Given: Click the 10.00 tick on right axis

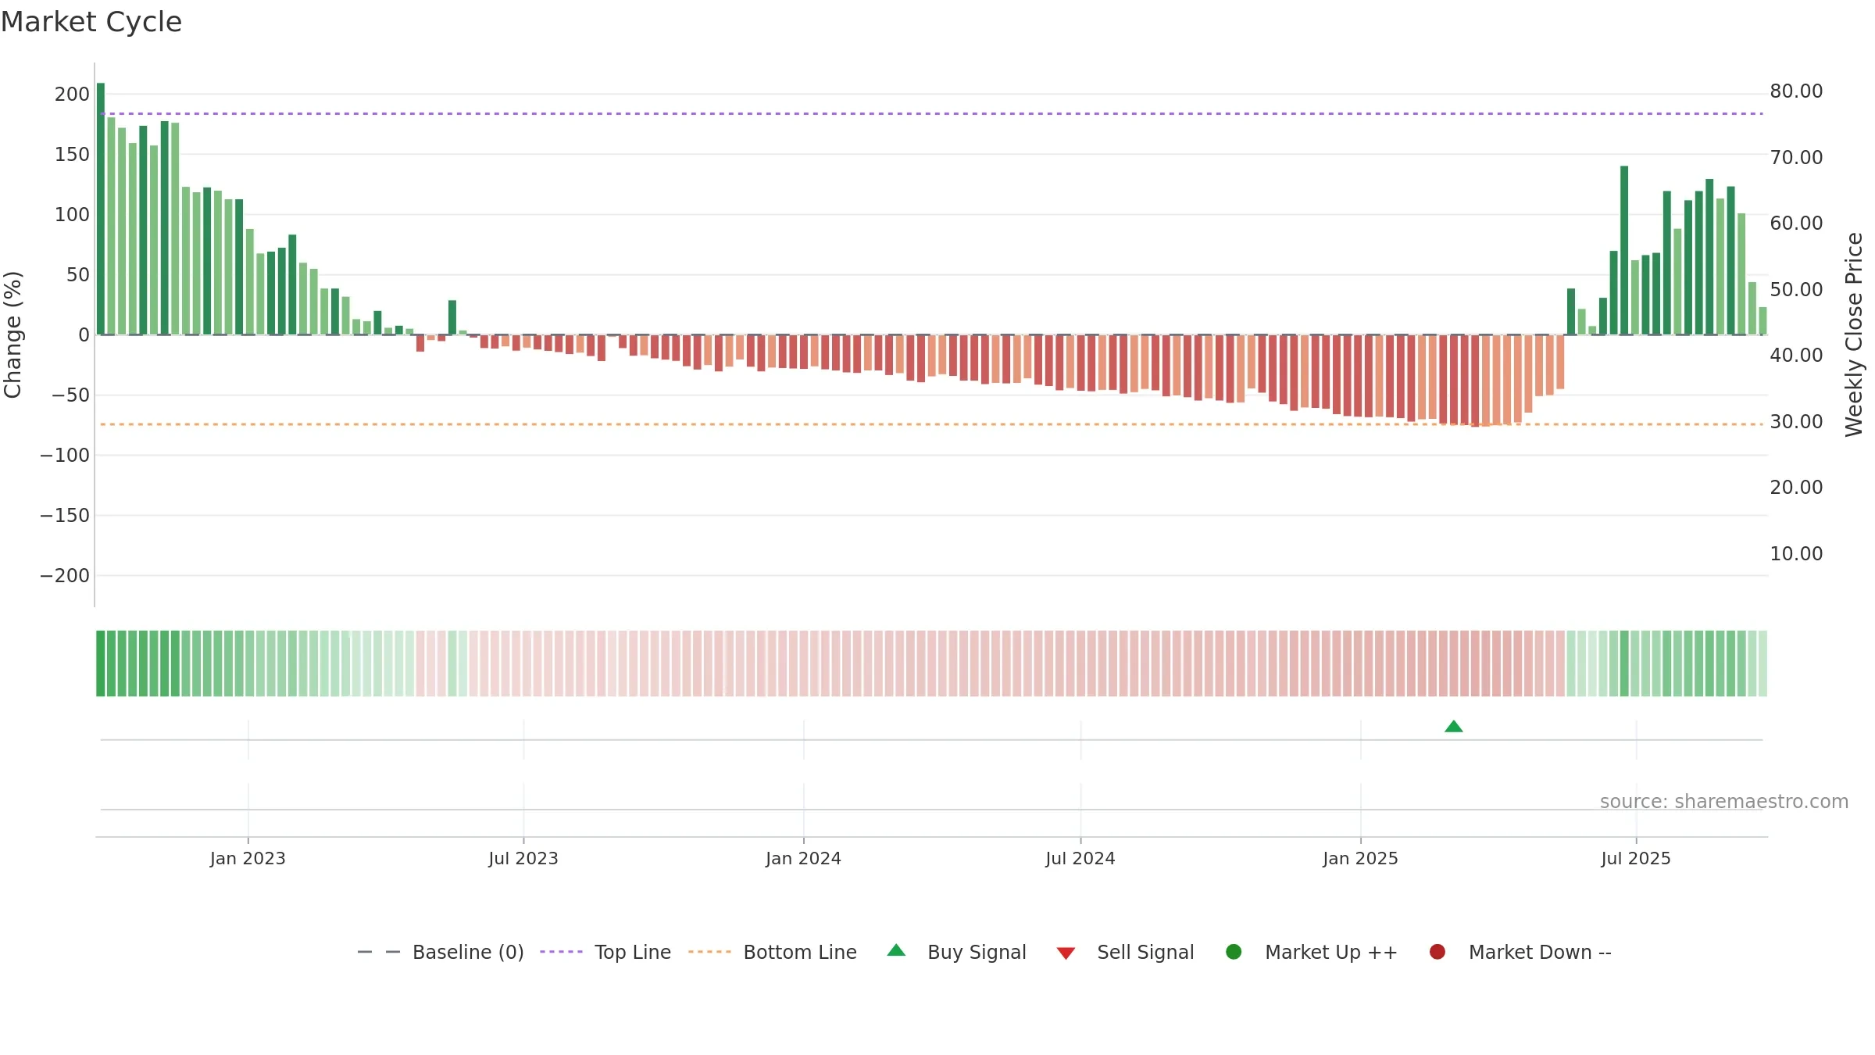Looking at the screenshot, I should click(x=1796, y=554).
